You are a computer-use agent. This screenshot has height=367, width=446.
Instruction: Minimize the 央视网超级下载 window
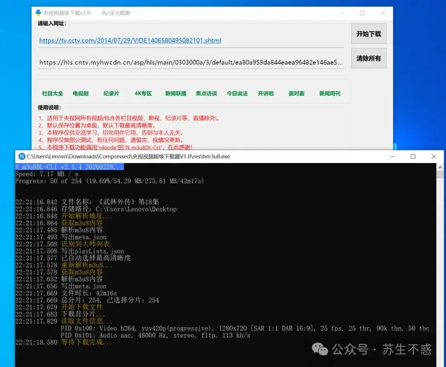(342, 13)
